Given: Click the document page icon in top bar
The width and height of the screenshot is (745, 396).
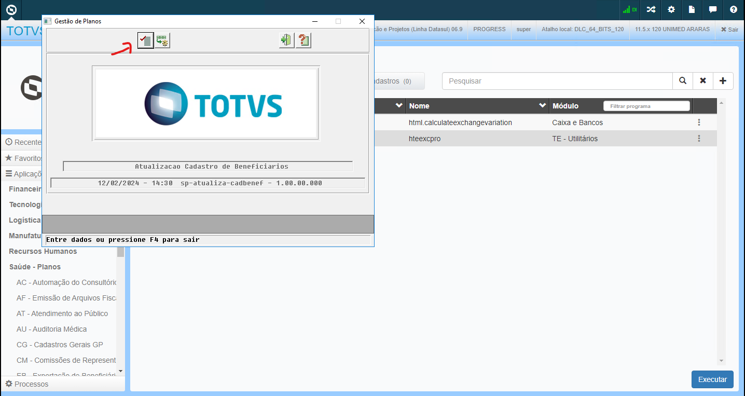Looking at the screenshot, I should [692, 9].
